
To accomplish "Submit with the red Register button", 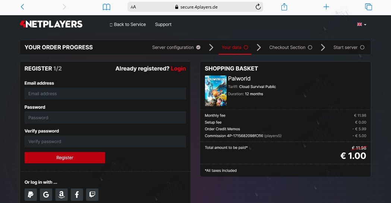I will pyautogui.click(x=65, y=158).
